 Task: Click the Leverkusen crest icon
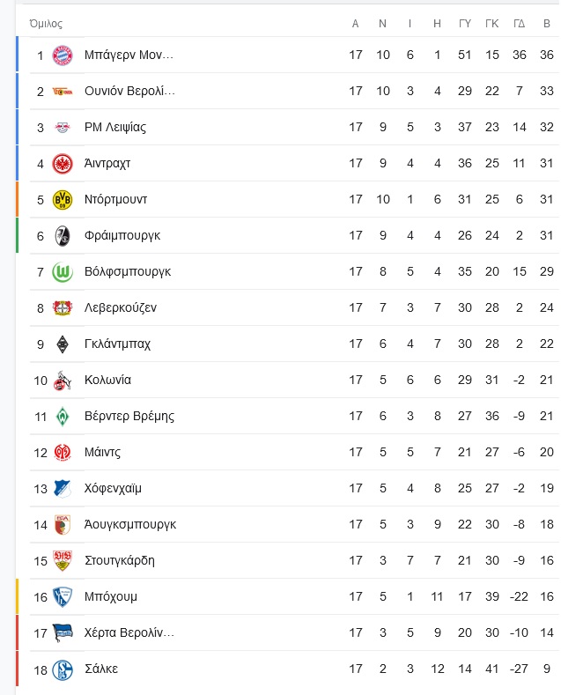[x=63, y=307]
